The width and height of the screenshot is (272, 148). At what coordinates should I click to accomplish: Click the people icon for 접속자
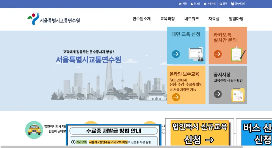[232, 4]
